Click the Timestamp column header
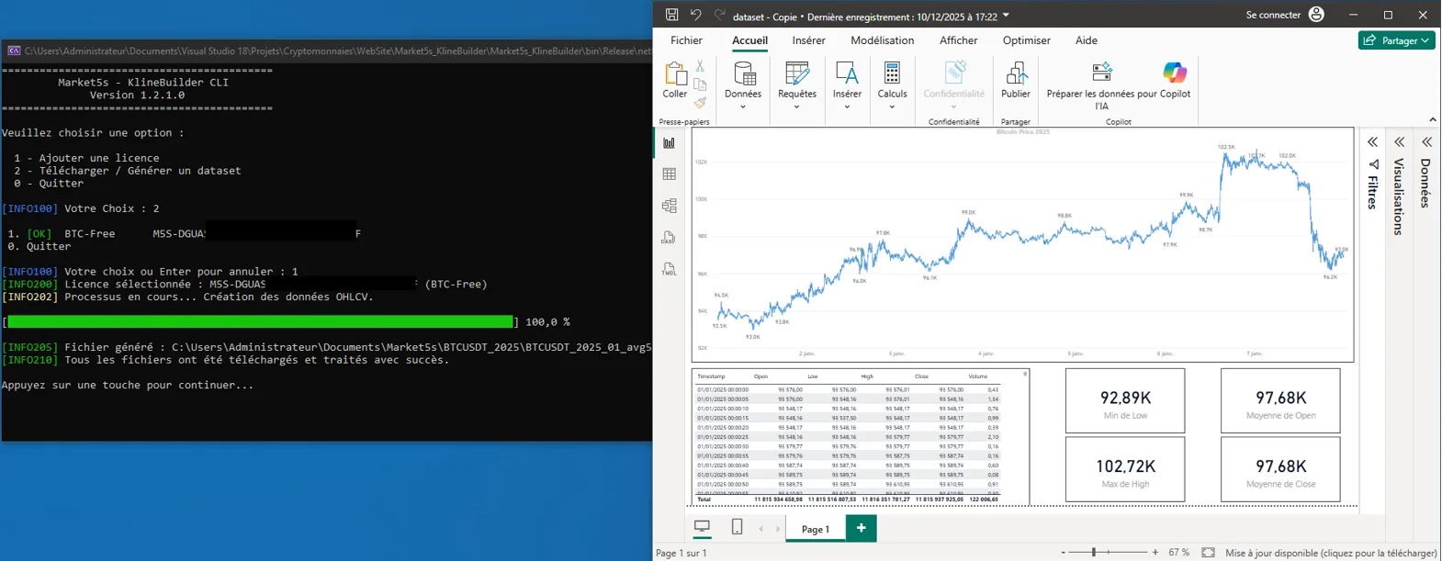1442x561 pixels. click(x=711, y=376)
